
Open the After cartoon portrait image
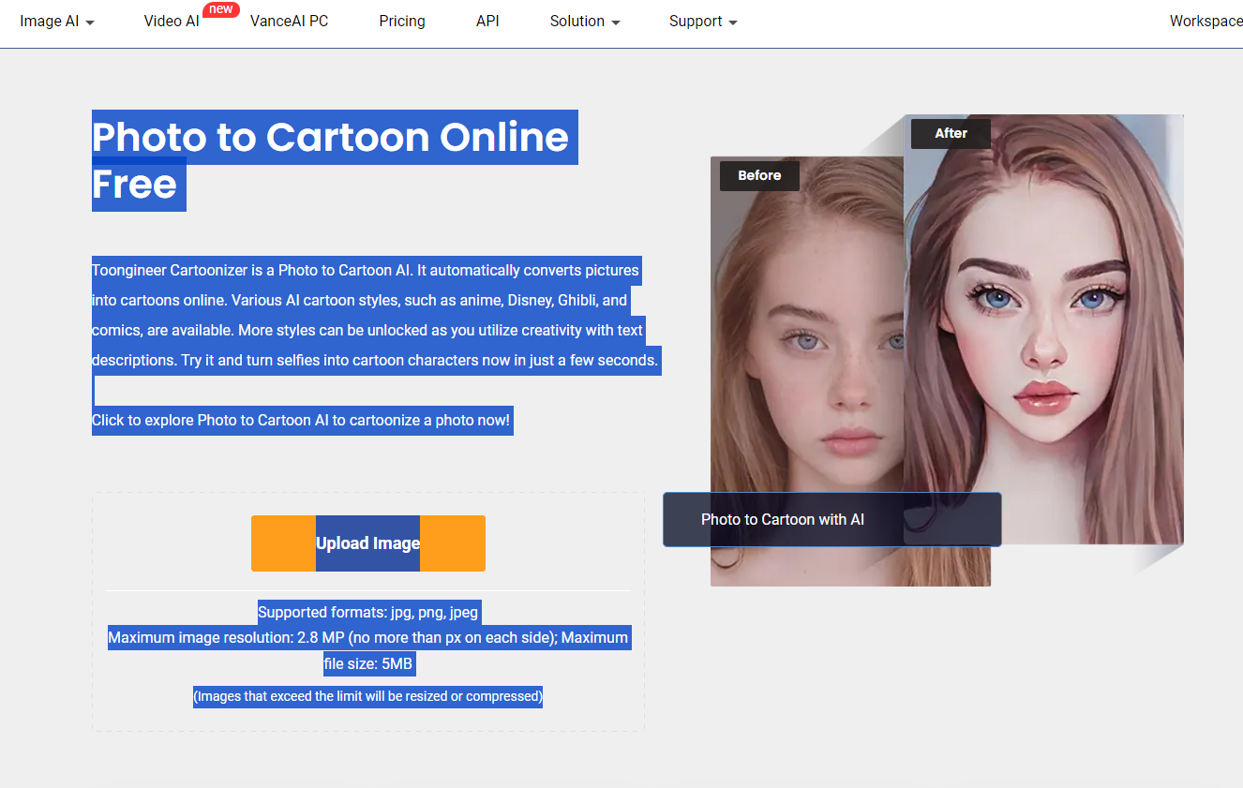pos(1043,329)
